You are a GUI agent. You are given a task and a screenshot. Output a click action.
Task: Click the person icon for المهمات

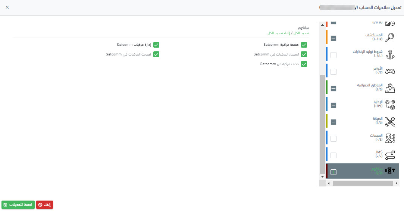click(x=390, y=138)
